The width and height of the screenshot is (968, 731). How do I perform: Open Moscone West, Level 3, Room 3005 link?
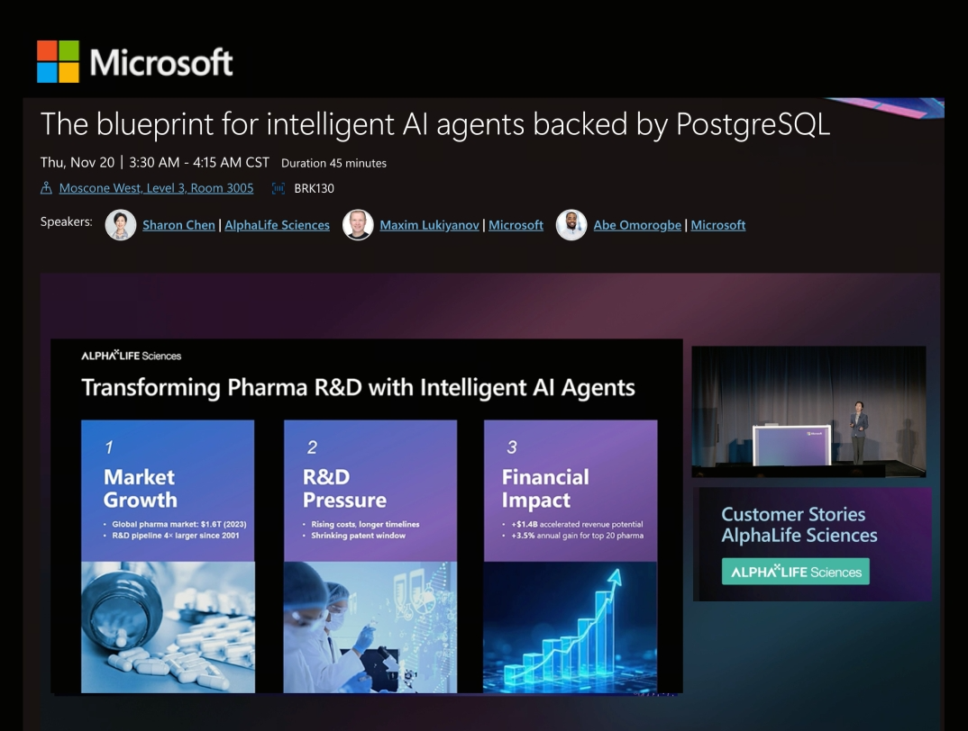(156, 188)
